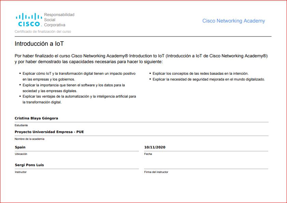This screenshot has width=287, height=203.
Task: Click the 'Responsabilidad Social Corporativa' text
Action: [x=59, y=20]
